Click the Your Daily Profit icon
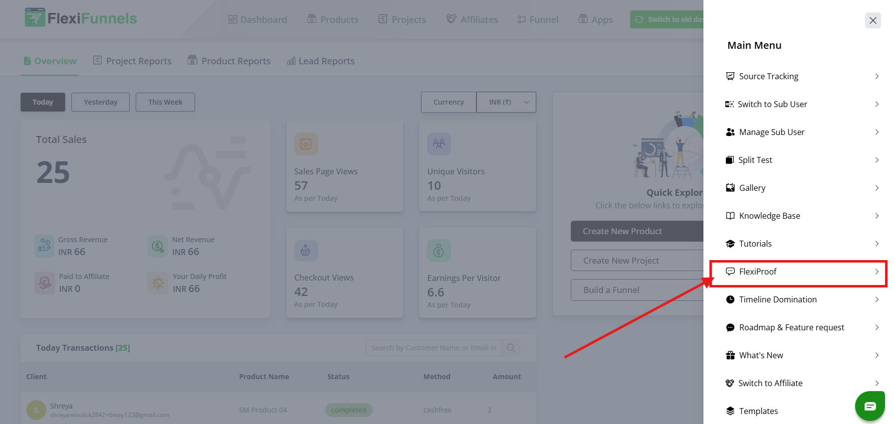This screenshot has height=424, width=894. pyautogui.click(x=158, y=283)
